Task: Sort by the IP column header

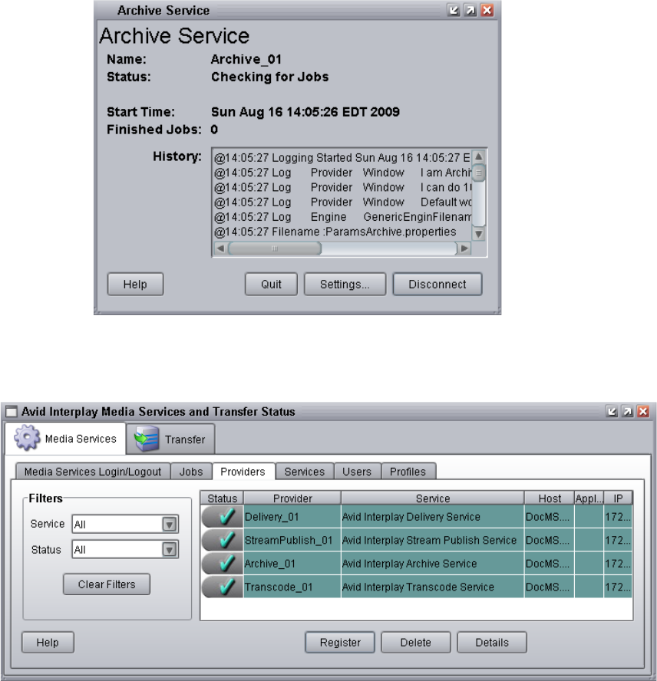Action: click(x=618, y=498)
